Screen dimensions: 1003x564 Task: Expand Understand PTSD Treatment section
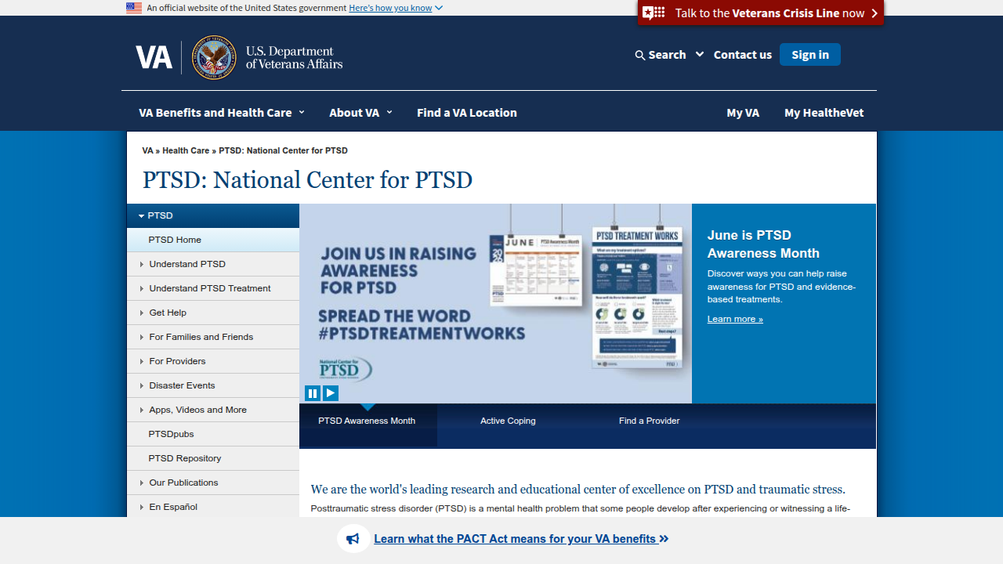[x=213, y=288]
